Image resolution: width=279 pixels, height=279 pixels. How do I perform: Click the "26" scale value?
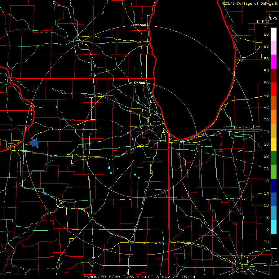click(266, 157)
